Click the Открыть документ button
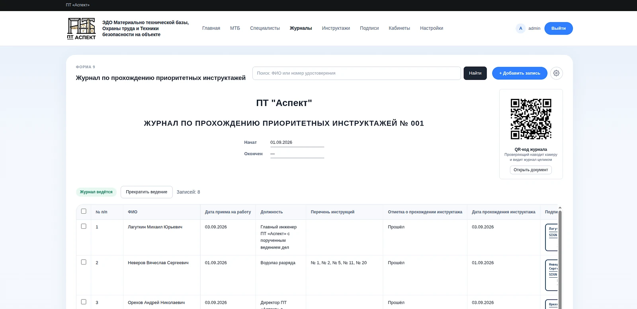This screenshot has height=309, width=637. 531,170
